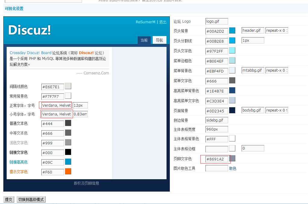The width and height of the screenshot is (308, 204).
Task: Edit the 间隔线颜色 field #E6E7E1
Action: click(52, 87)
